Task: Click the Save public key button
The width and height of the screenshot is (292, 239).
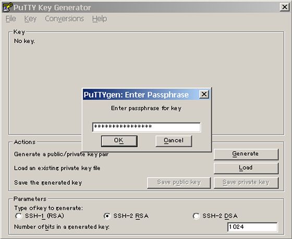Action: tap(179, 182)
